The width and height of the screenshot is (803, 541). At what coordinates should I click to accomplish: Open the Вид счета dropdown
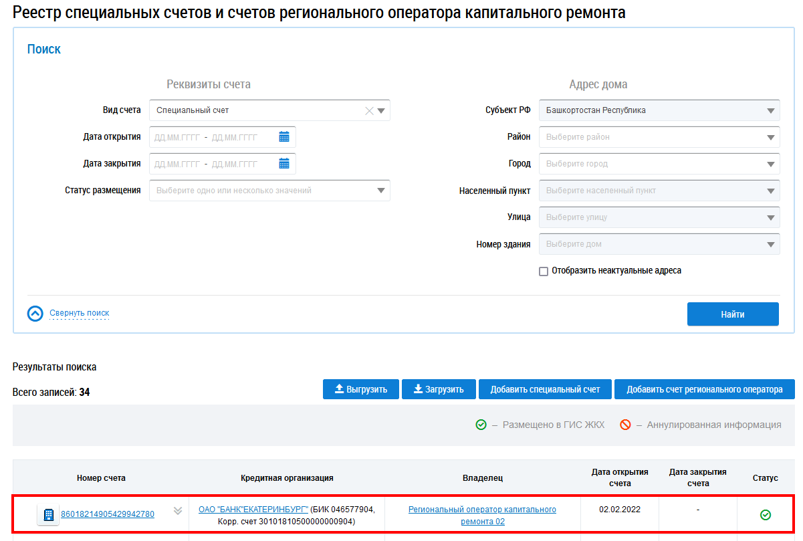pyautogui.click(x=381, y=111)
